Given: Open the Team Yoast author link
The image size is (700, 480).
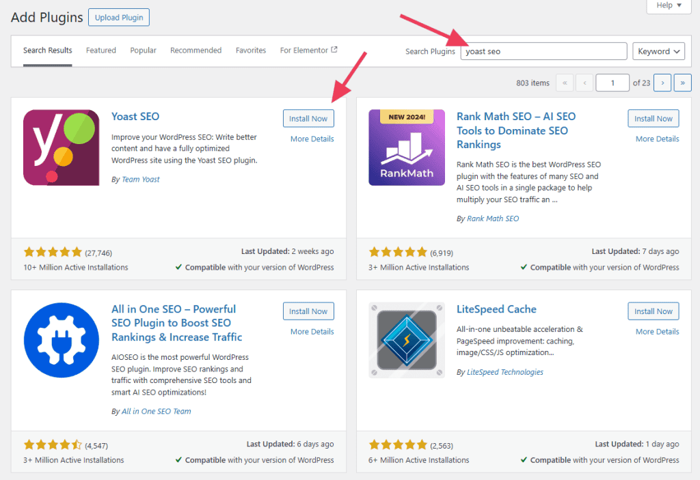Looking at the screenshot, I should point(141,180).
